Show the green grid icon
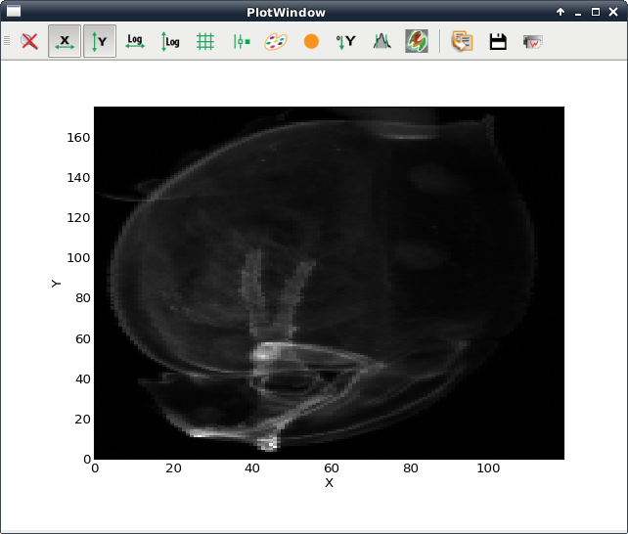The image size is (628, 534). click(205, 41)
